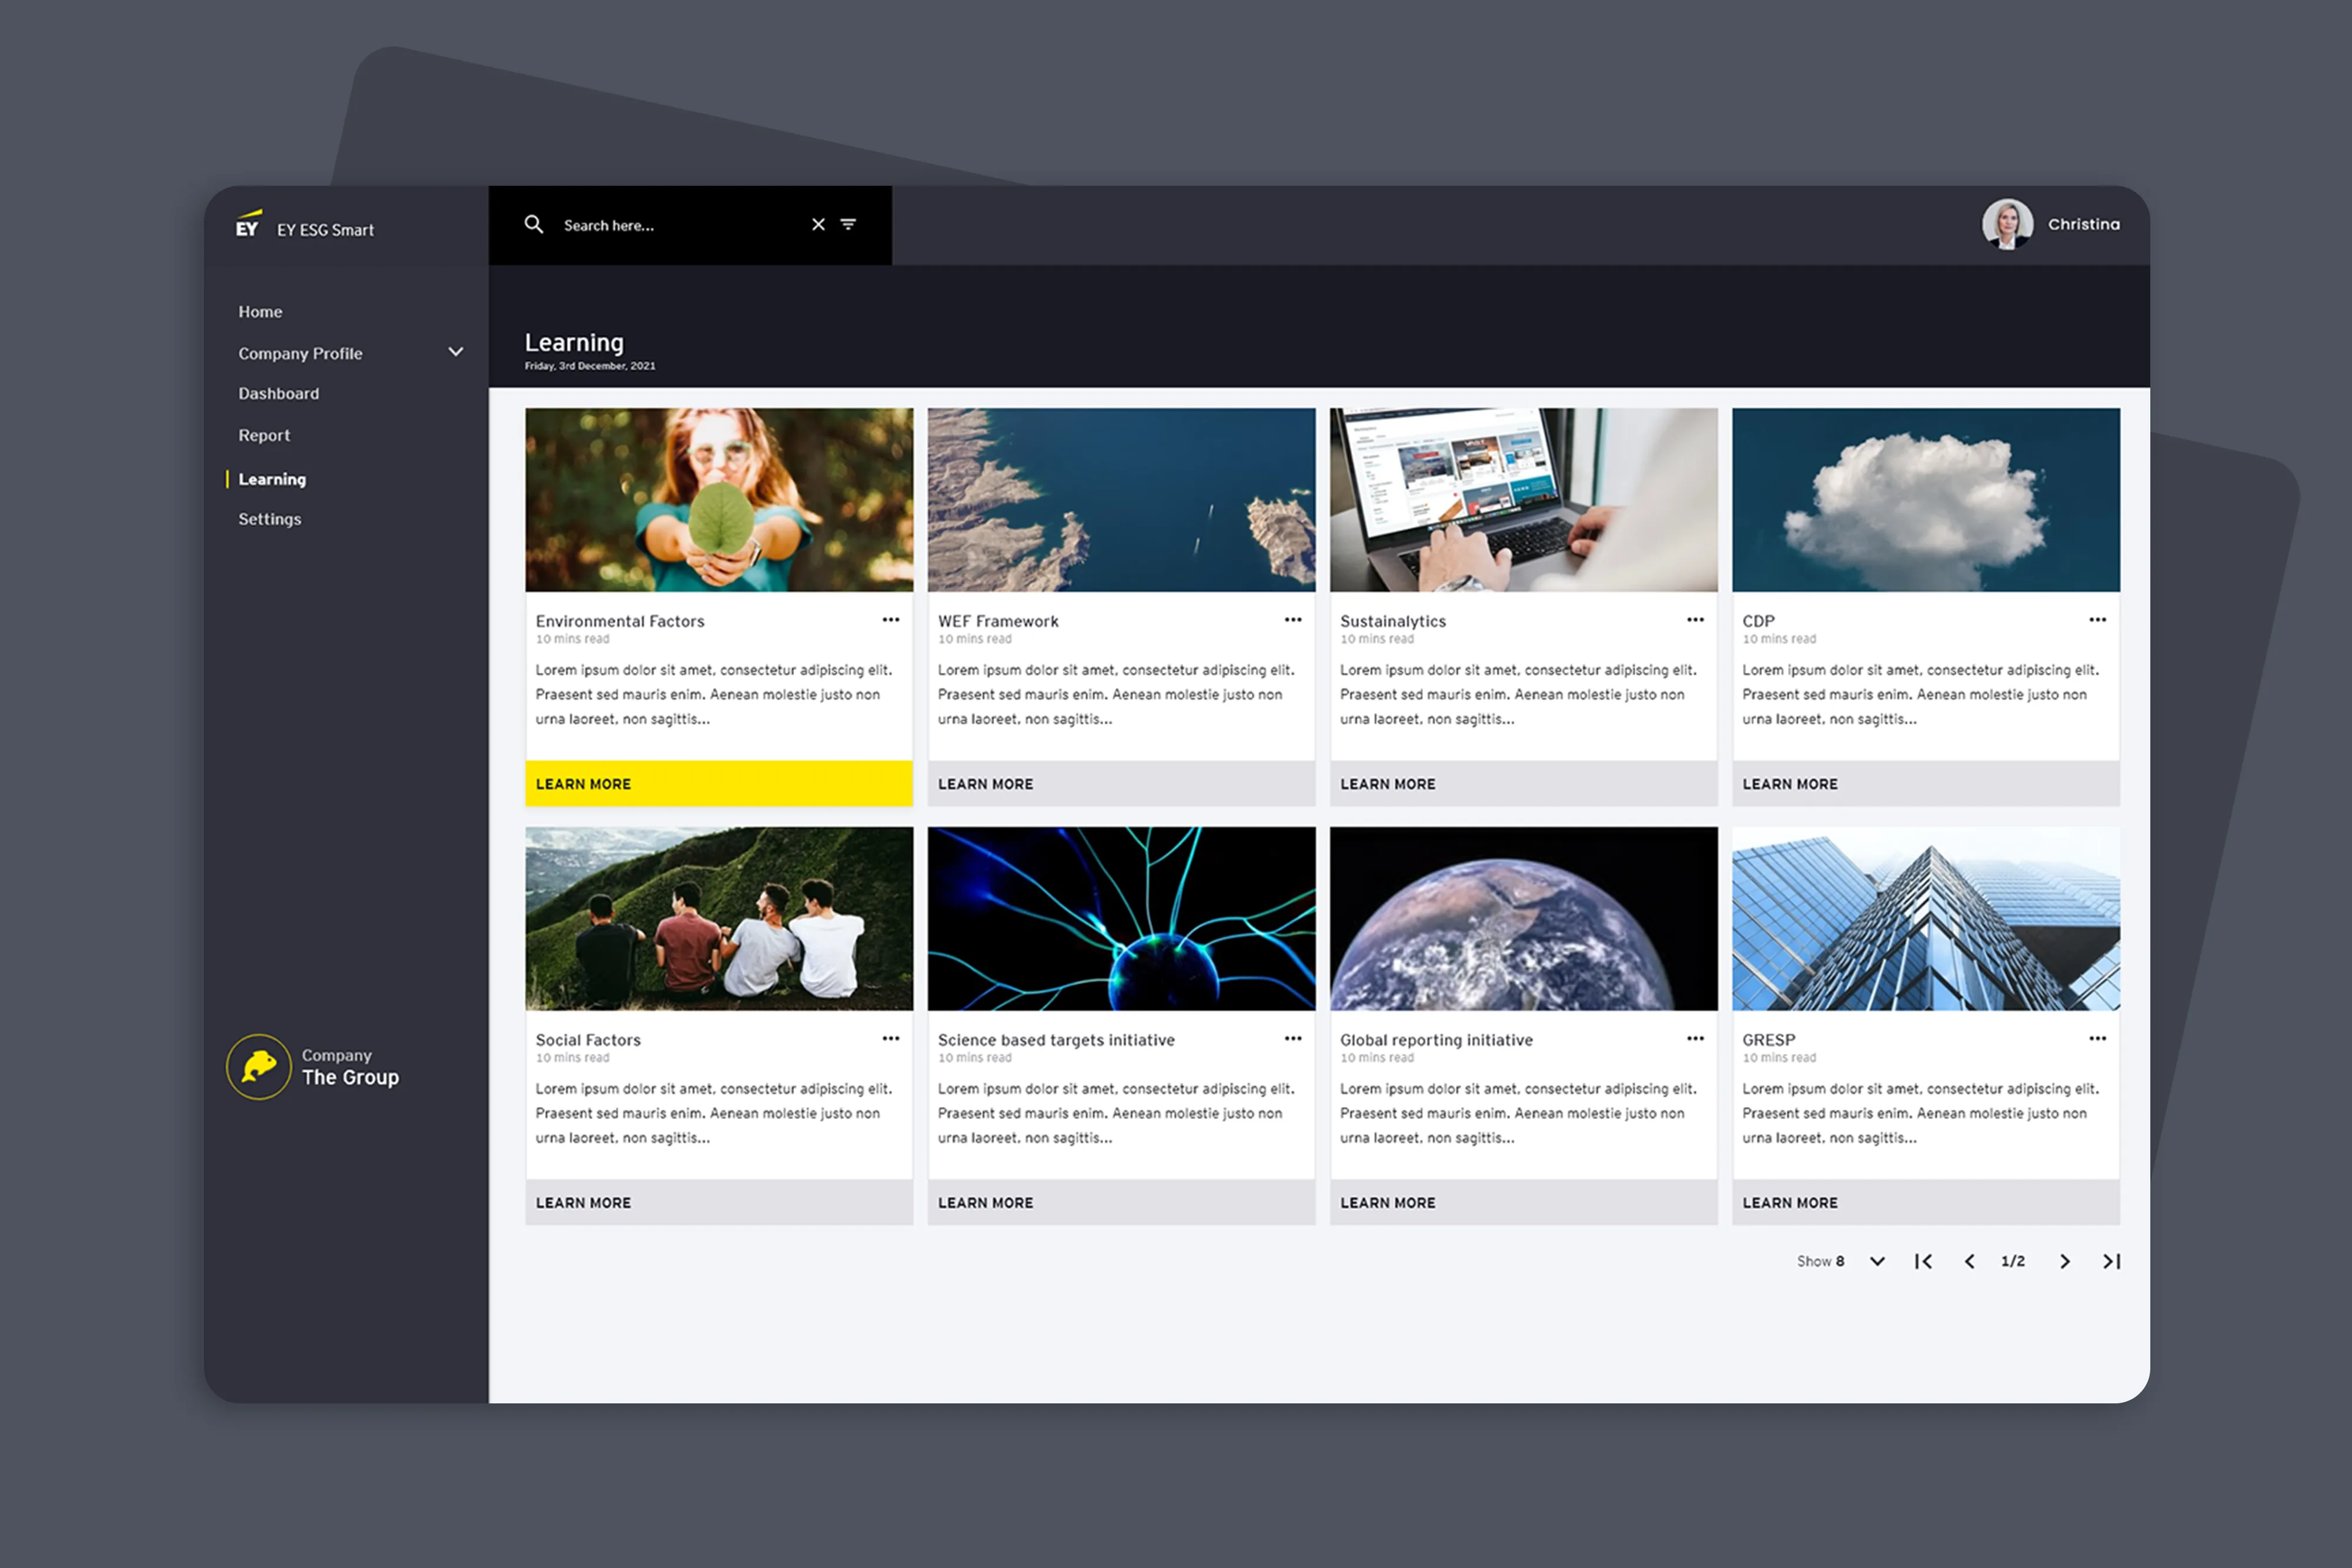Go to the next page arrow

(2064, 1261)
